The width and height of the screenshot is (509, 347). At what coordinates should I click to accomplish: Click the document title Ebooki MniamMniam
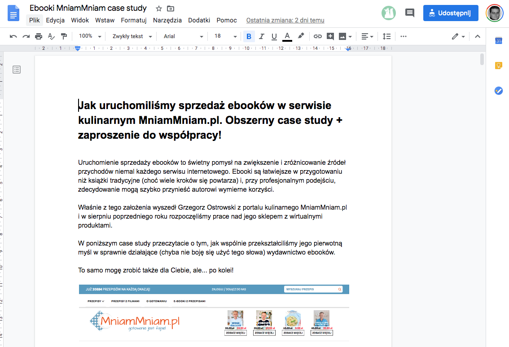pyautogui.click(x=88, y=8)
